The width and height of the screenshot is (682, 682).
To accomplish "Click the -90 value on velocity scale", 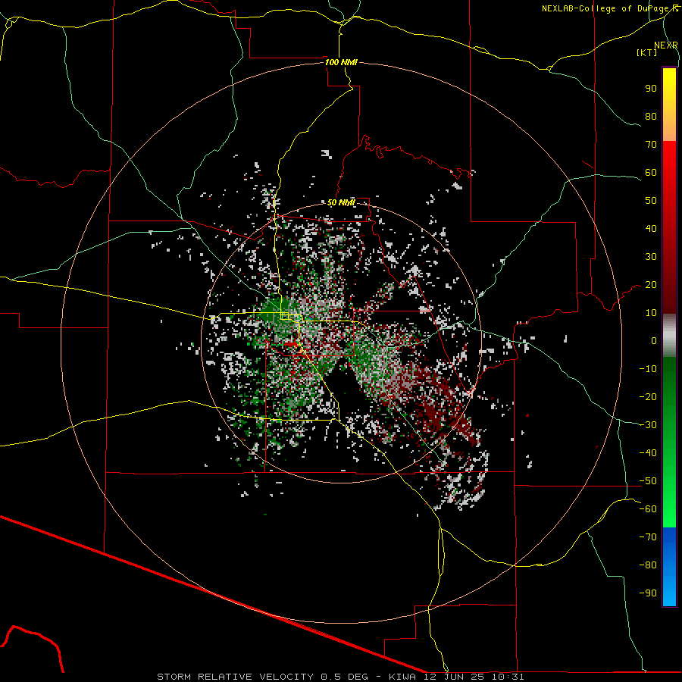I will click(x=648, y=593).
